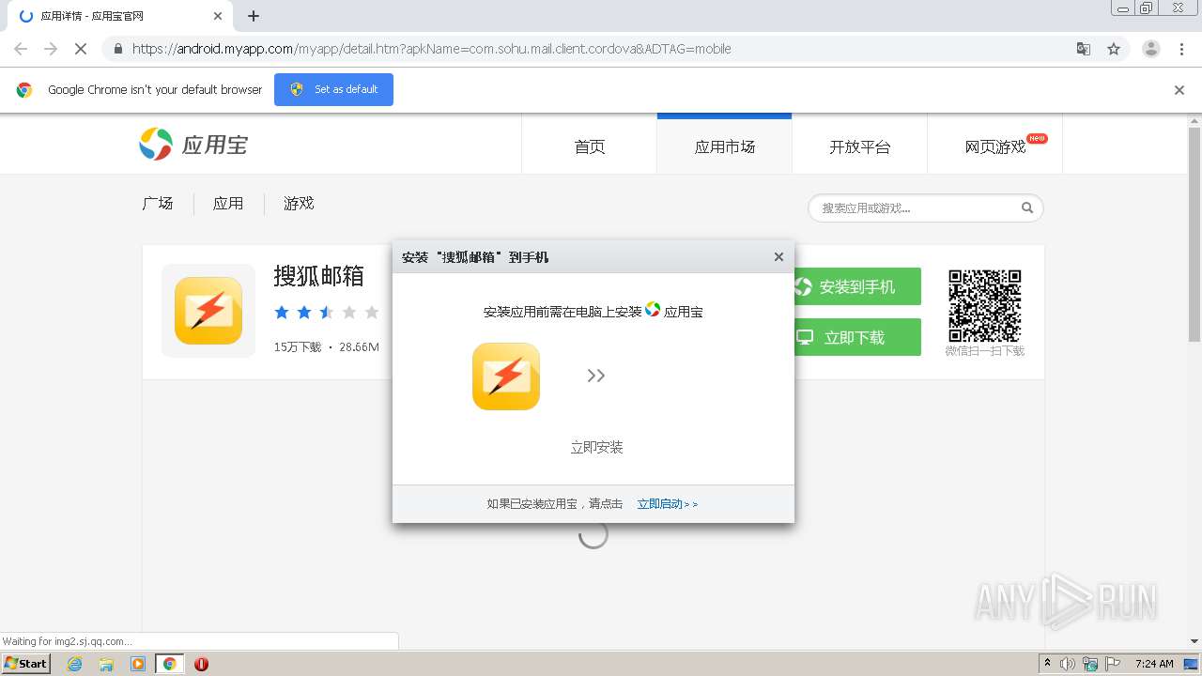Select the 应用 sub-menu item
Image resolution: width=1202 pixels, height=676 pixels.
[x=228, y=204]
